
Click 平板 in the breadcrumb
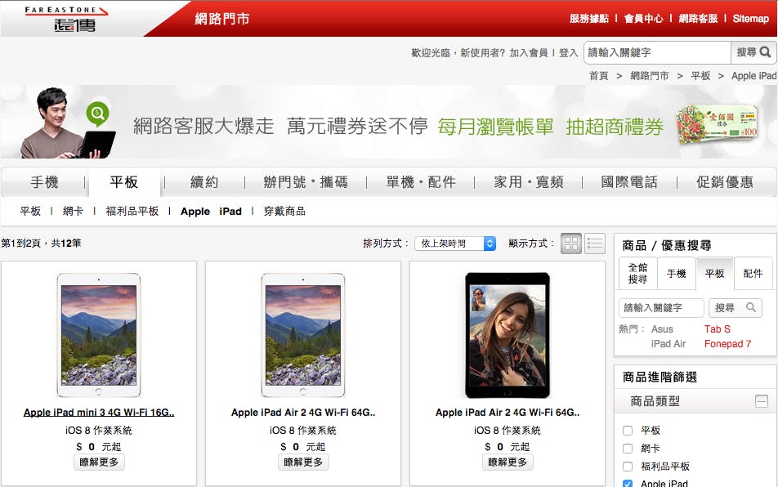(700, 75)
